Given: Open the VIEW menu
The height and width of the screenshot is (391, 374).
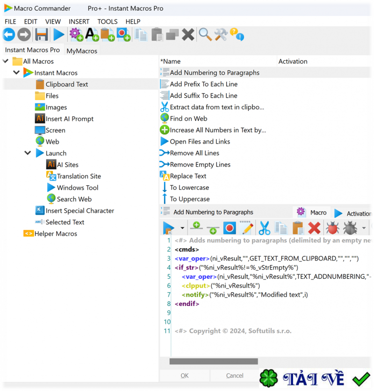Looking at the screenshot, I should click(53, 22).
